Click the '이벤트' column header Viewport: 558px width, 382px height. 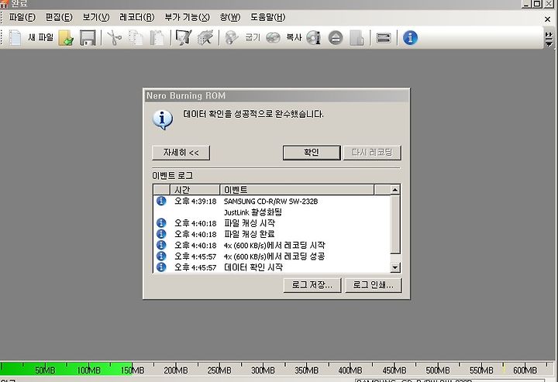297,190
